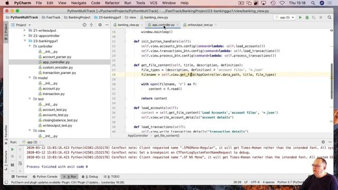
Task: Open the 2: Favorites side tab
Action: (6, 135)
